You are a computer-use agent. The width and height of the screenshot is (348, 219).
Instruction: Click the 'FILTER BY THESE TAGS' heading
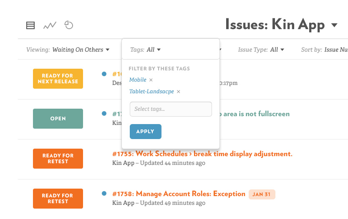coord(159,69)
